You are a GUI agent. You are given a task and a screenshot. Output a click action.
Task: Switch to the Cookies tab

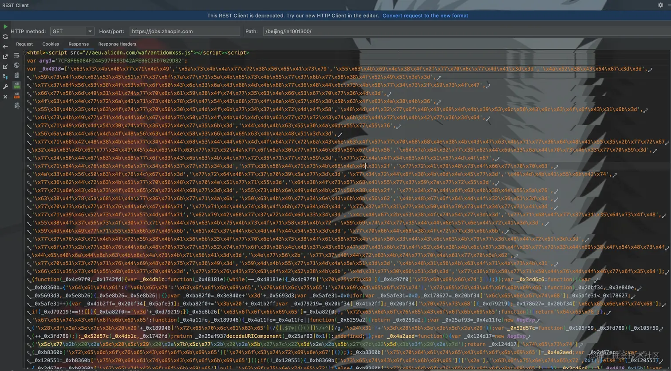tap(51, 44)
